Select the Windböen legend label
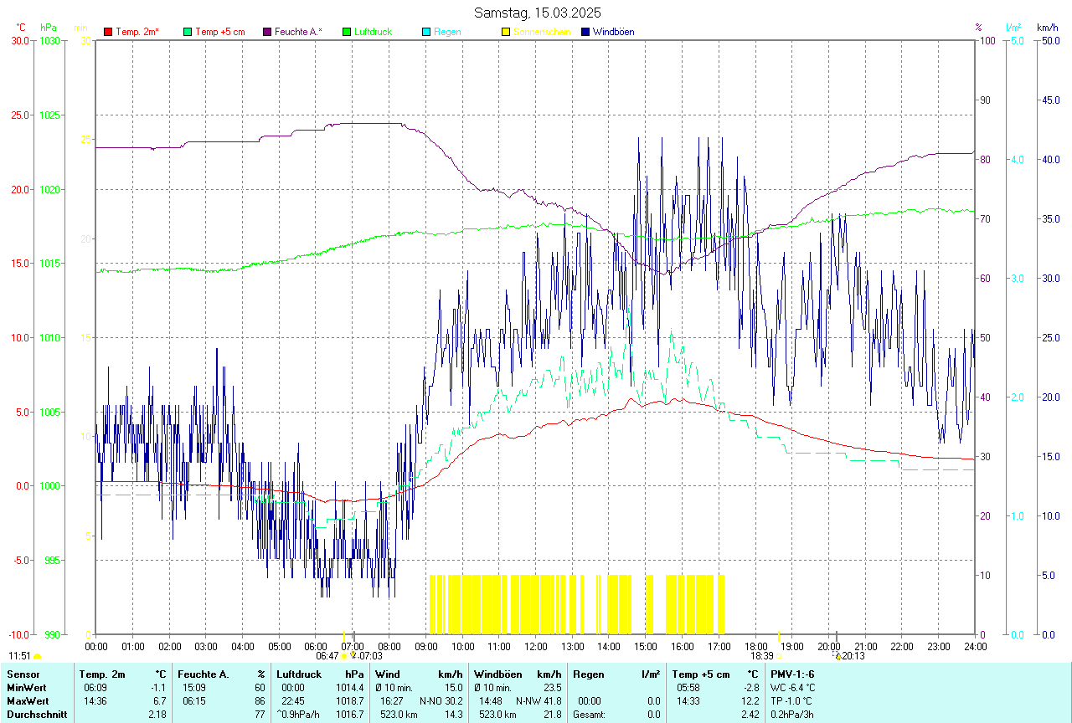This screenshot has height=723, width=1072. tap(613, 32)
